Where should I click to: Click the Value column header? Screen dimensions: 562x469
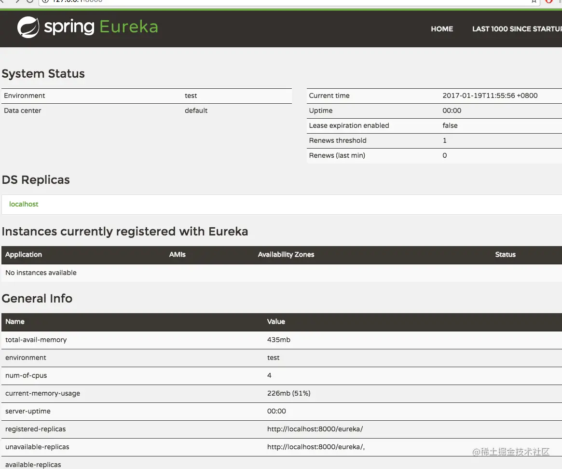tap(276, 322)
